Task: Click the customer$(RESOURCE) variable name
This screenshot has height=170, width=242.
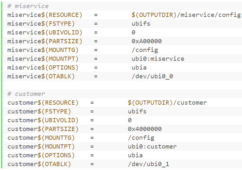Action: [43, 103]
